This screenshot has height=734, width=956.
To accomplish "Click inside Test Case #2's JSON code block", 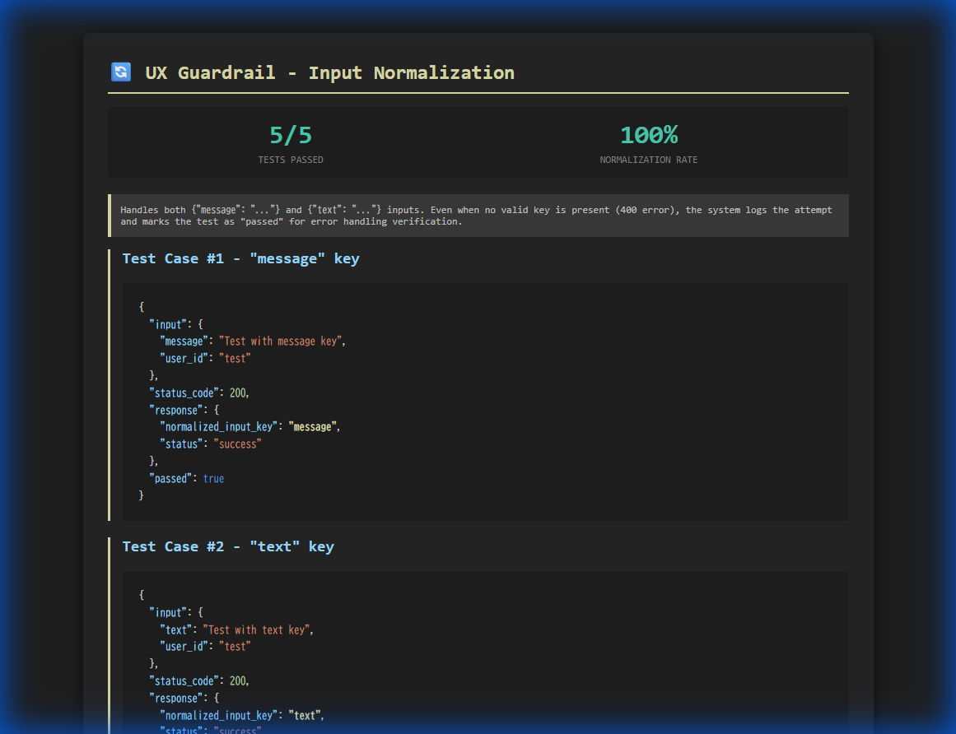I will pos(485,658).
